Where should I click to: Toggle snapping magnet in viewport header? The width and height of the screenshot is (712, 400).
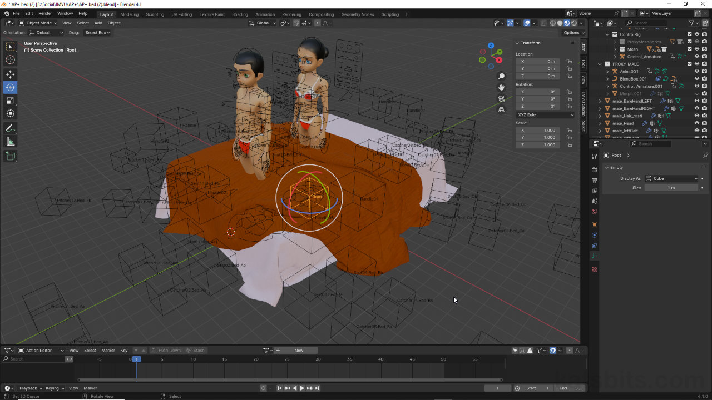pos(296,23)
